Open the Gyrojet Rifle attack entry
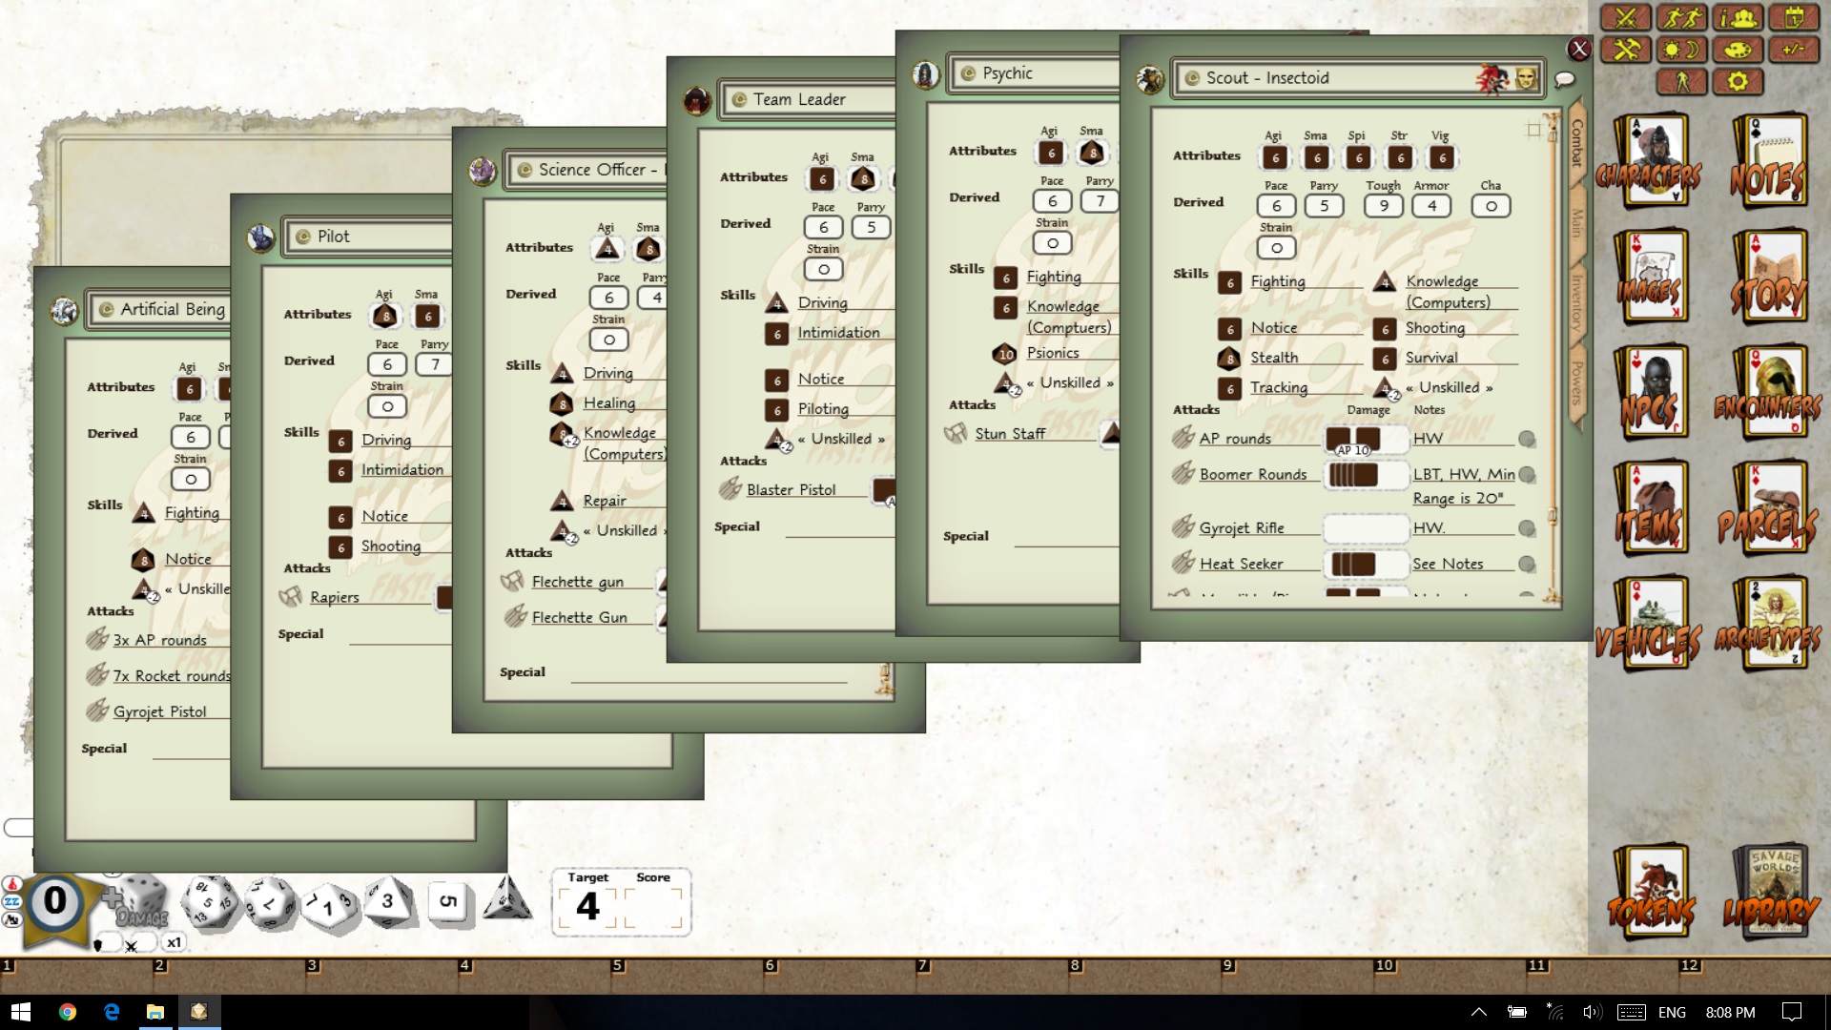 1242,527
